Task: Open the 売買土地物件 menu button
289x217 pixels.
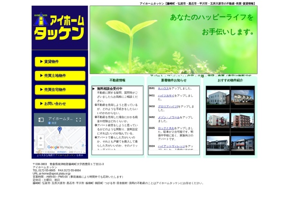Action: pyautogui.click(x=60, y=76)
